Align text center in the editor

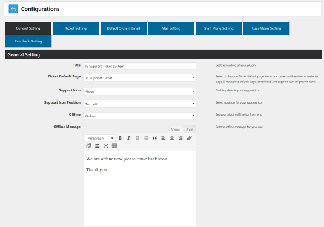(172, 138)
